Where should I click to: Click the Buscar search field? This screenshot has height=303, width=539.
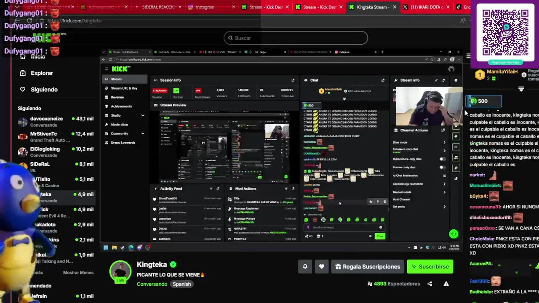tap(296, 38)
